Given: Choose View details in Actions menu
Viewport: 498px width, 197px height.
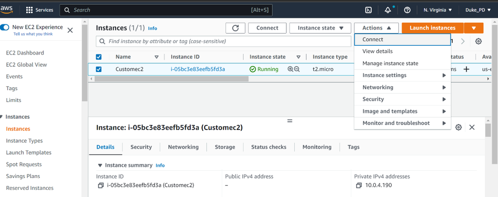Looking at the screenshot, I should [402, 51].
